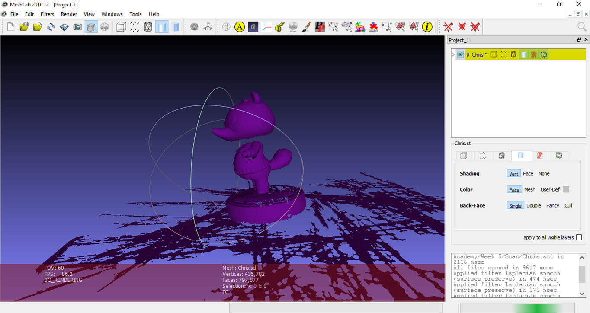Image resolution: width=590 pixels, height=313 pixels.
Task: Switch to the bounding box tab under Chris.stl
Action: click(464, 156)
